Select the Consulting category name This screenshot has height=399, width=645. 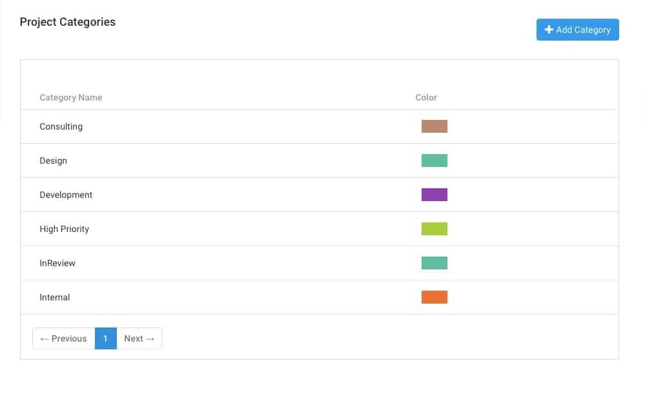click(x=61, y=126)
